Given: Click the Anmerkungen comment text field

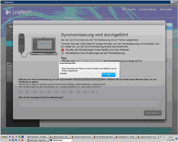Looking at the screenshot, I should (x=89, y=104).
